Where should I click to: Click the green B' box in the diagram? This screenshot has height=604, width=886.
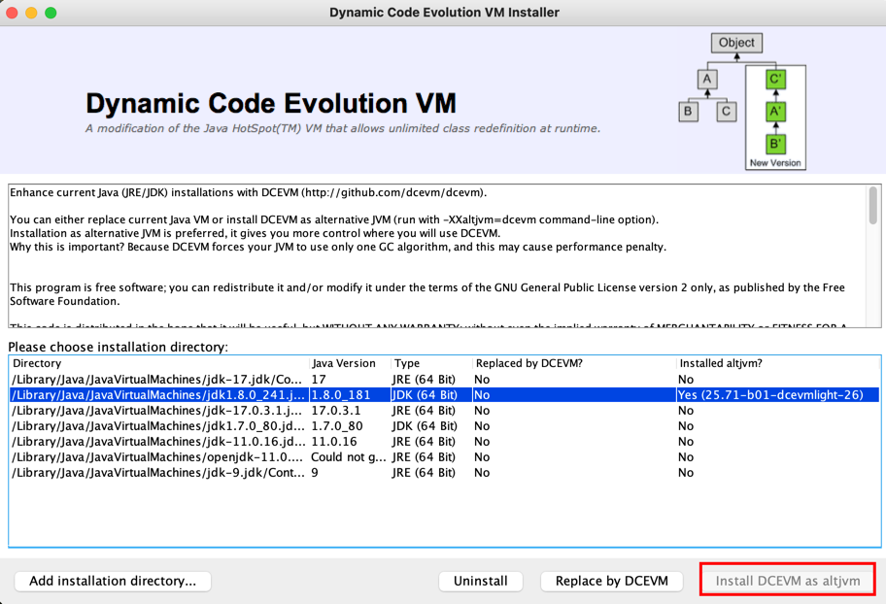coord(775,144)
